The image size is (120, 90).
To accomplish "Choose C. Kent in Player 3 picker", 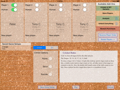I will click(x=60, y=29).
